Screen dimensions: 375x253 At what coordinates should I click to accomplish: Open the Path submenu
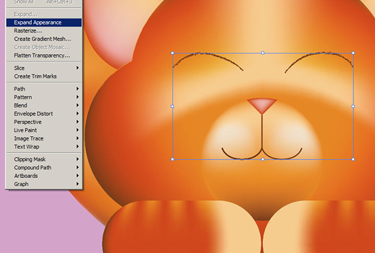(x=44, y=89)
